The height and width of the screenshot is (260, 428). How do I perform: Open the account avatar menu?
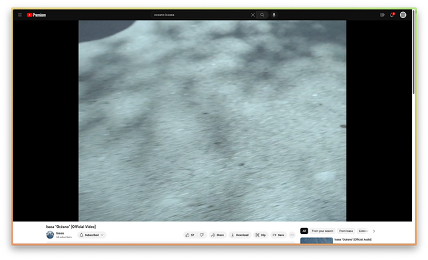403,15
